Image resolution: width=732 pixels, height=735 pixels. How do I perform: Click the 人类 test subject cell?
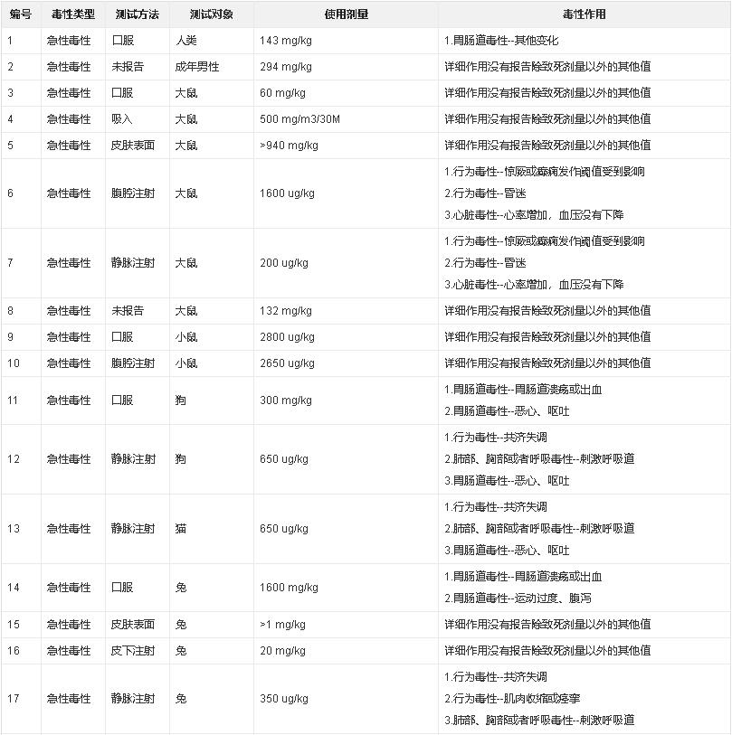point(186,41)
